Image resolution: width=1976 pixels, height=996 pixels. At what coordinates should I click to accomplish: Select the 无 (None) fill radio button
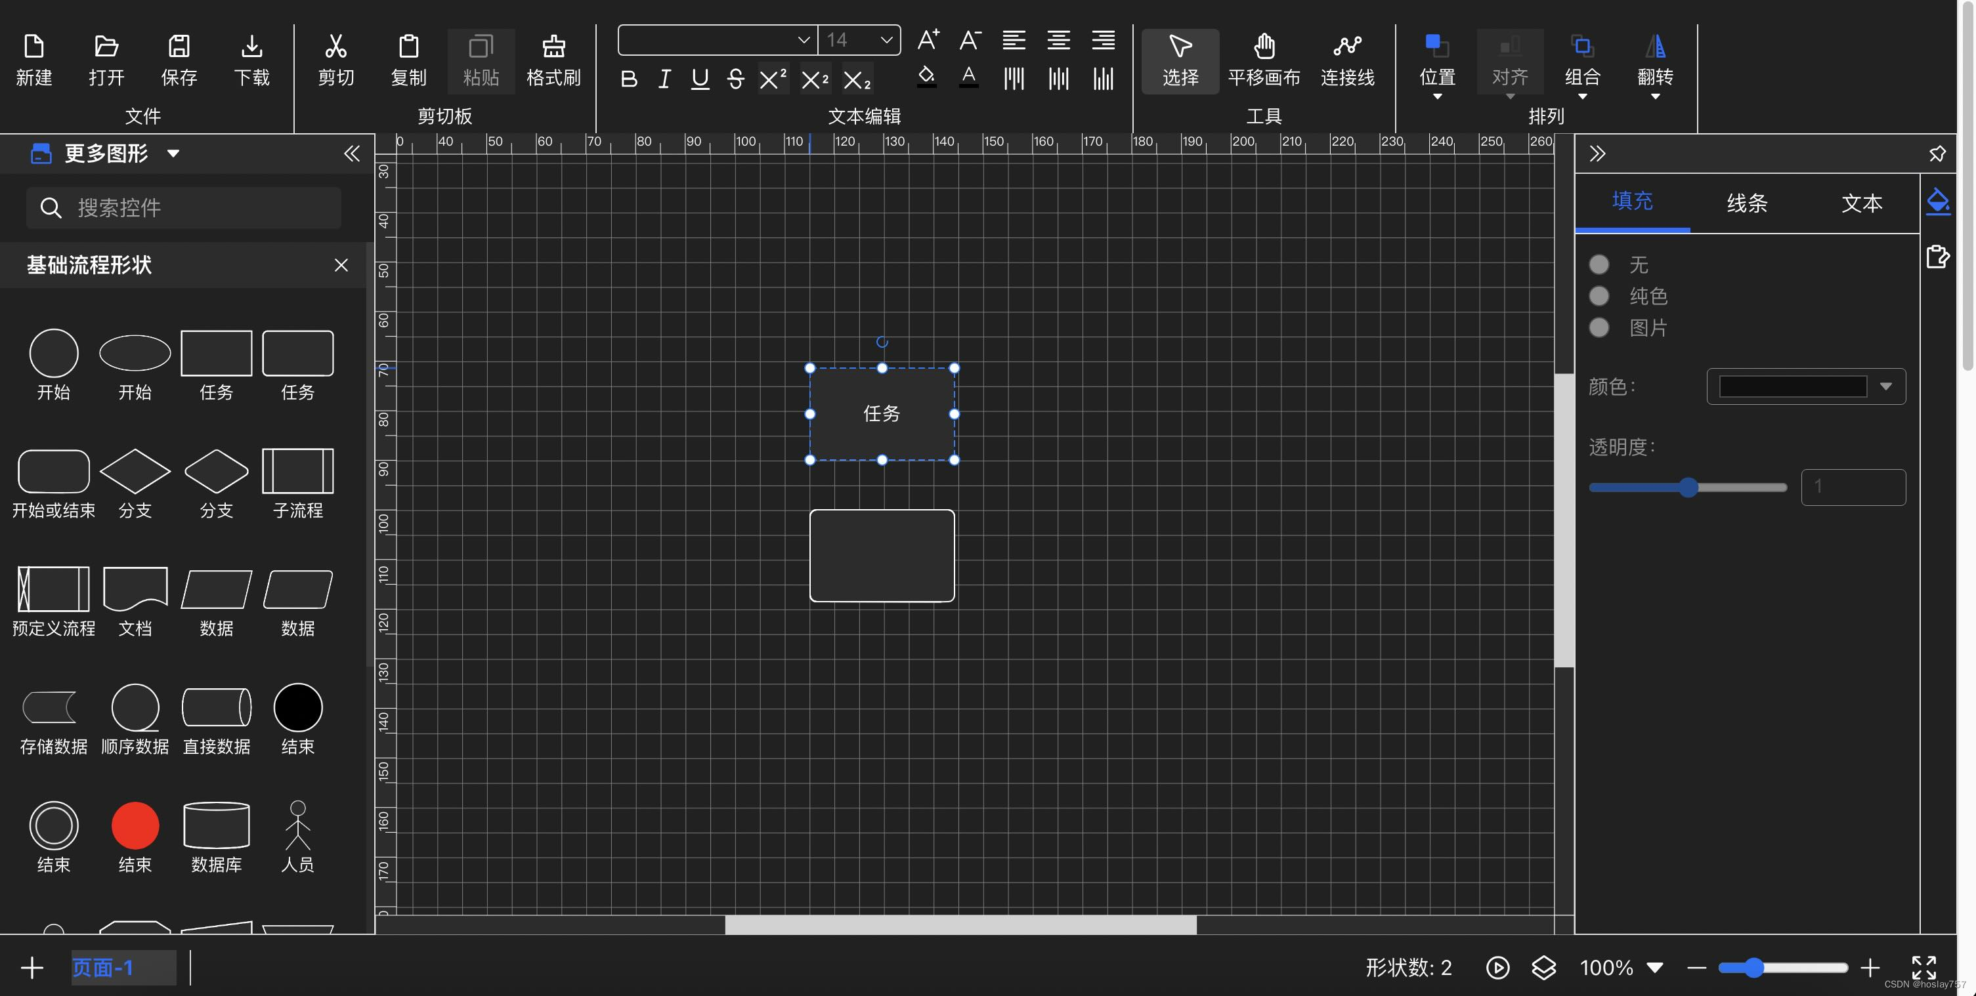1599,264
